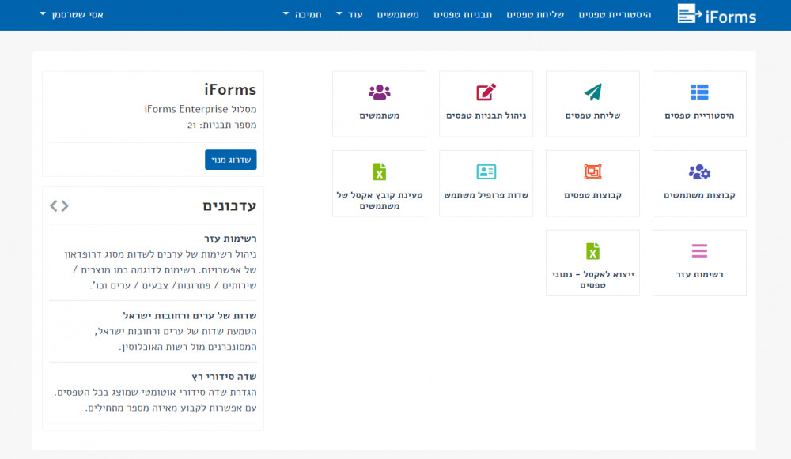This screenshot has height=459, width=791.
Task: Click the היסטוריית טפסים tile label
Action: pyautogui.click(x=699, y=116)
